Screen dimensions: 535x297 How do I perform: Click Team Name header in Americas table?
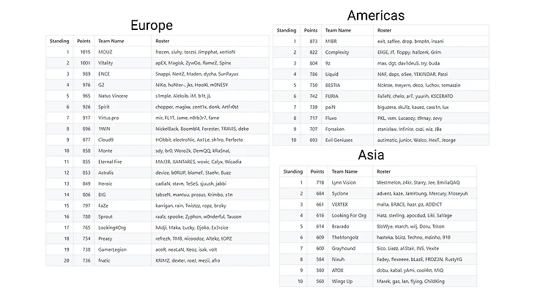click(x=339, y=31)
